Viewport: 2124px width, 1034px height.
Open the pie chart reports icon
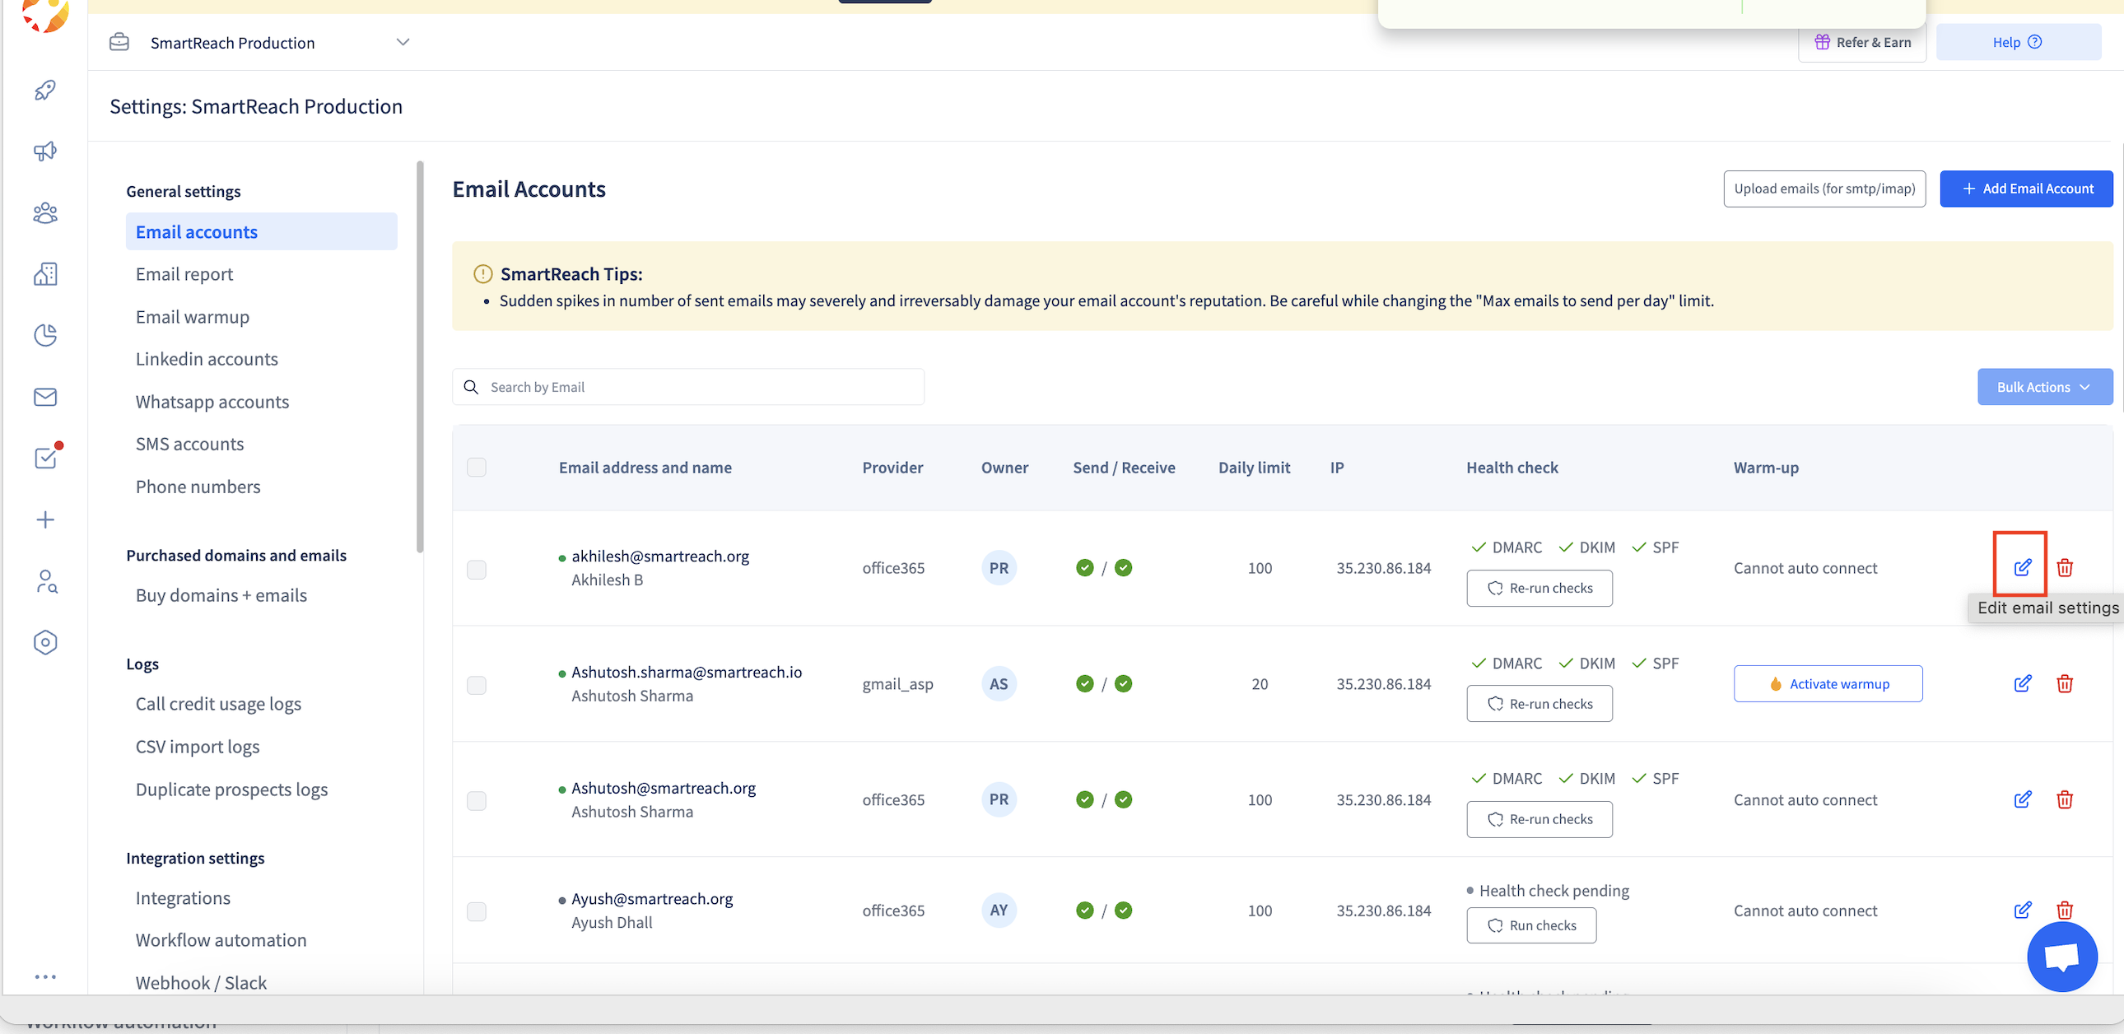tap(45, 336)
